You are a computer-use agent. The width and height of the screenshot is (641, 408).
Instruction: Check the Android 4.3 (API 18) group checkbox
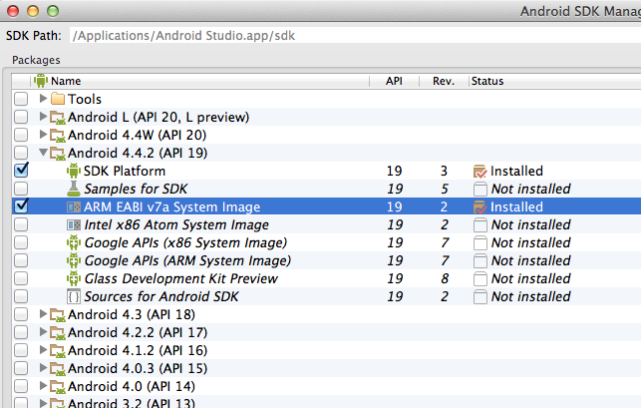coord(21,314)
